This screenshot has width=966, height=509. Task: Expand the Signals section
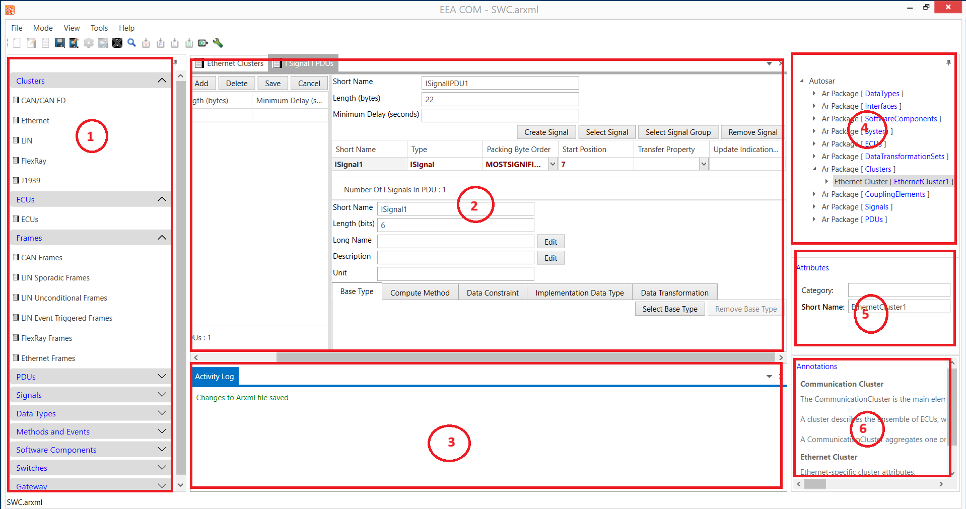(162, 395)
